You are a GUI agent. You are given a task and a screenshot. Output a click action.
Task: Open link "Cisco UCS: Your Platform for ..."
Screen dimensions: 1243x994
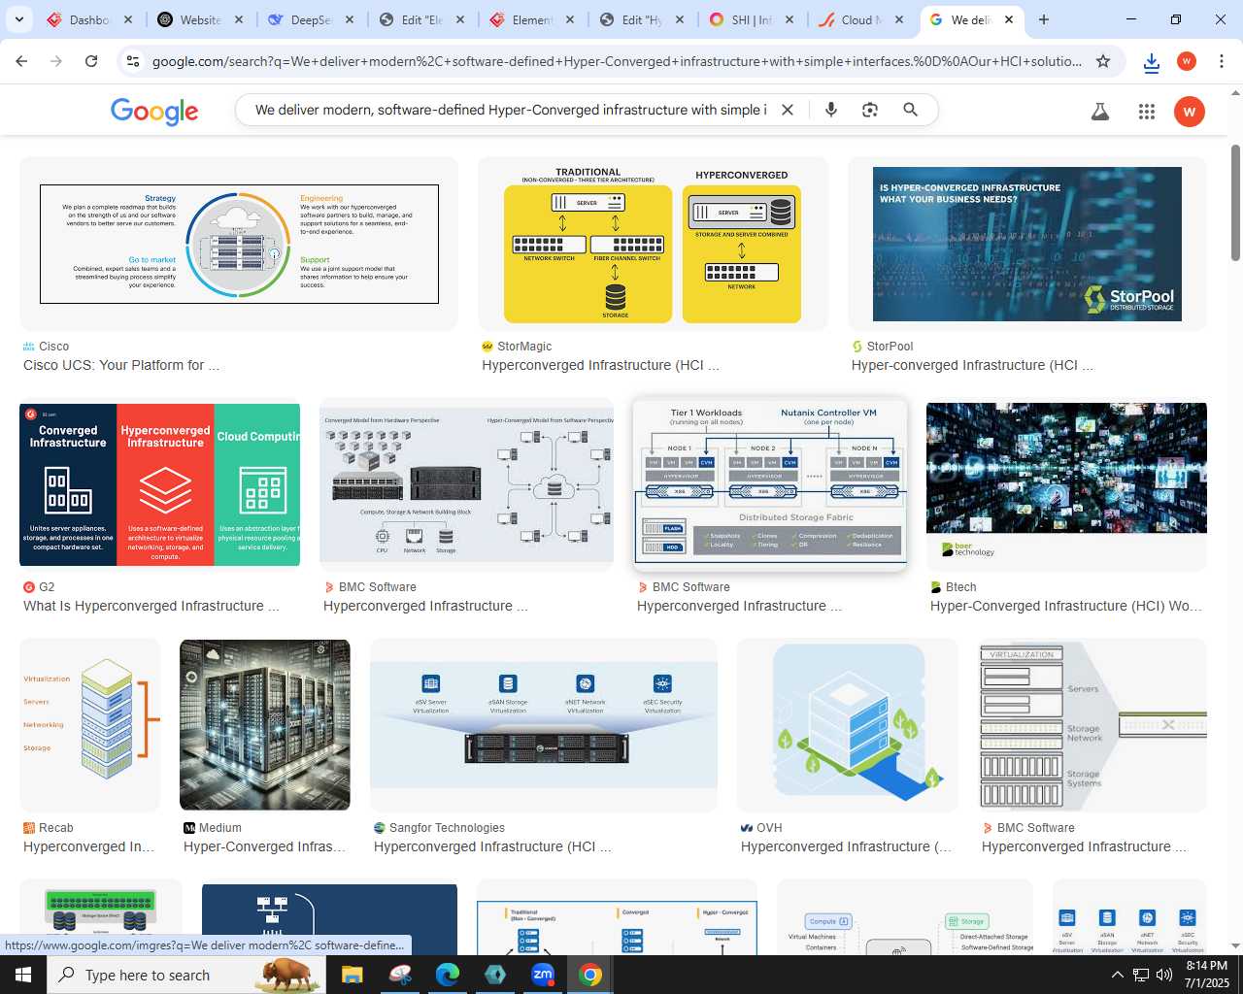point(121,365)
